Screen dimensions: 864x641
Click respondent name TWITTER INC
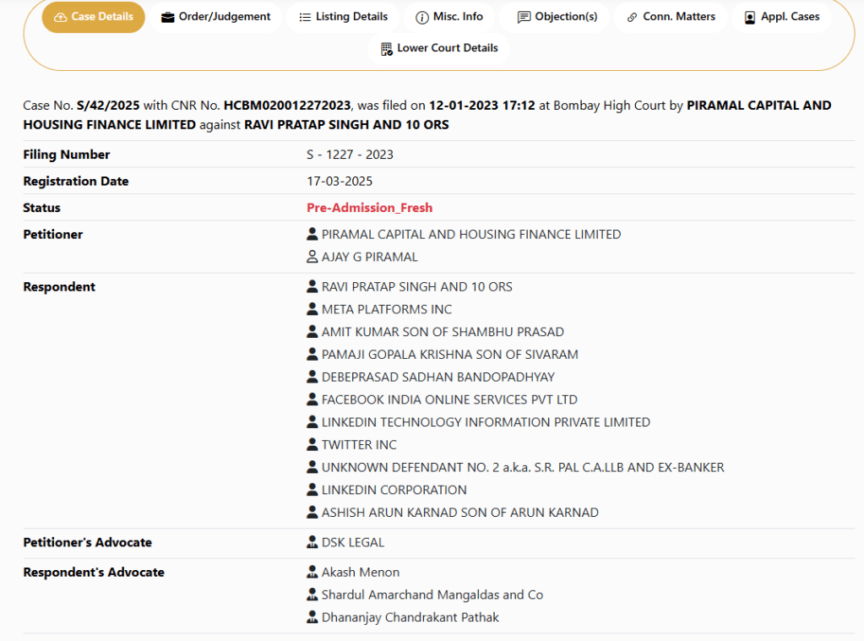[359, 444]
